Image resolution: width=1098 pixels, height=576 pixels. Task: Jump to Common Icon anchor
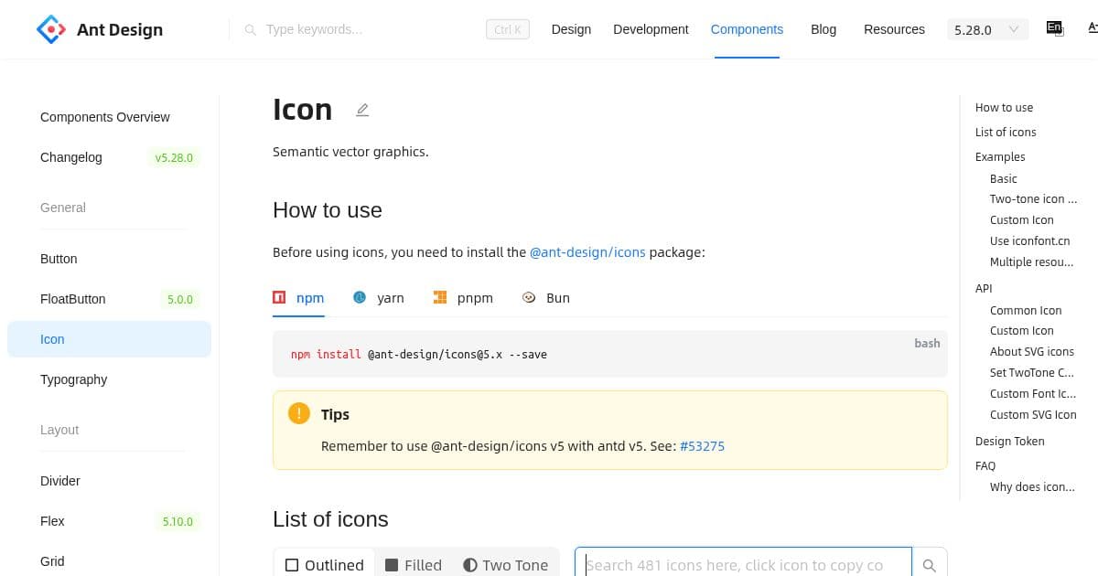[1026, 310]
